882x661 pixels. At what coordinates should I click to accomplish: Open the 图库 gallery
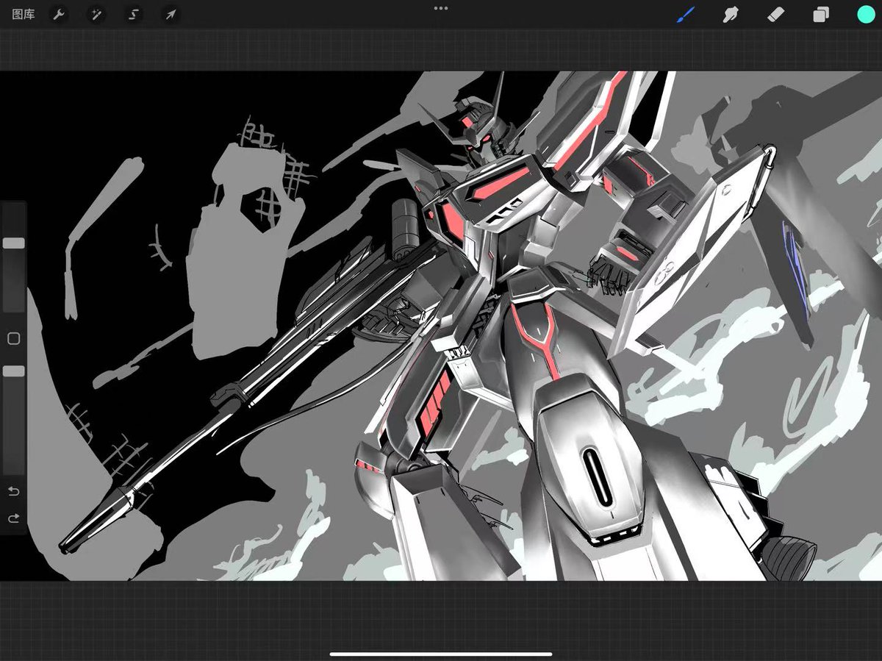(24, 14)
